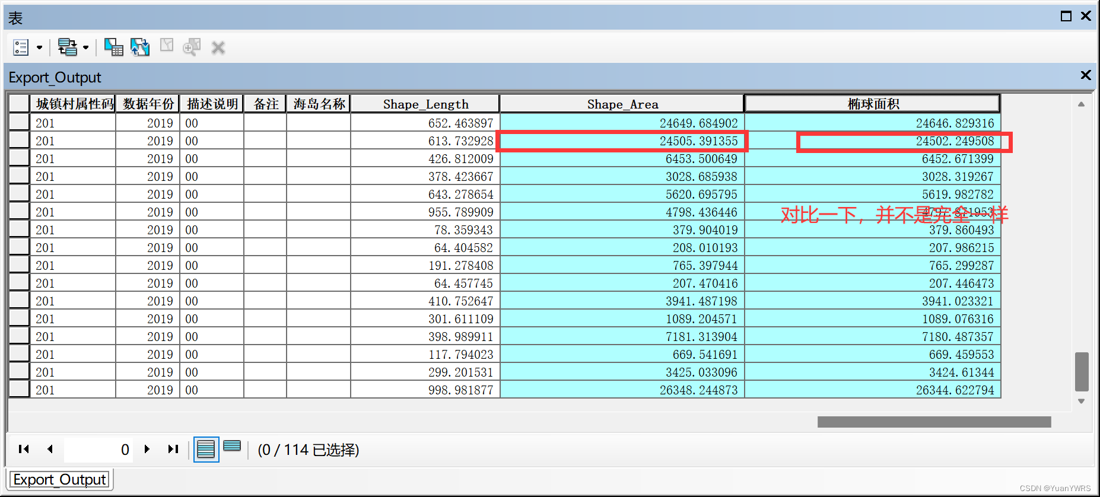Click the Shape_Area cell 3425.033096

pos(622,372)
